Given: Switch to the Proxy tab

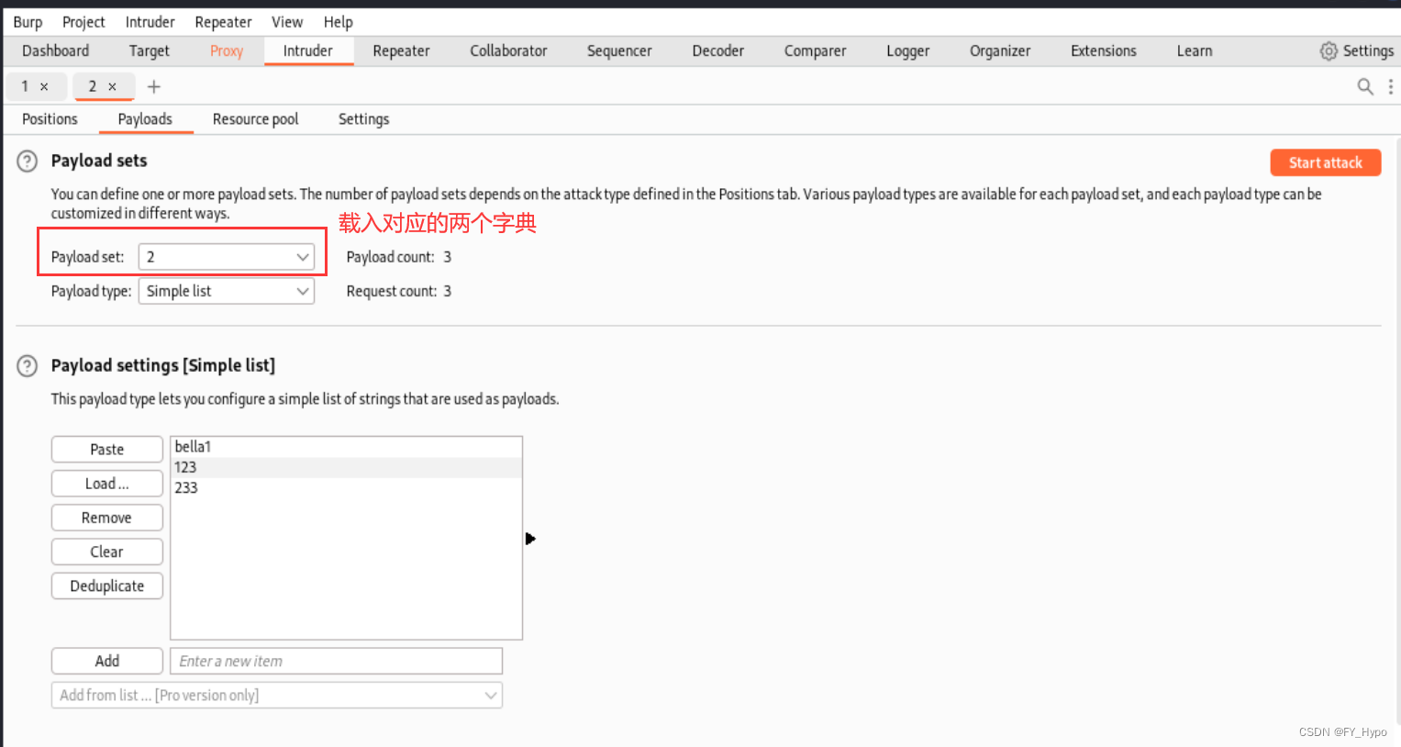Looking at the screenshot, I should point(227,51).
